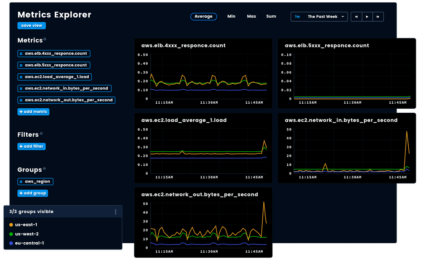
Task: Remove the aws.elb.5xxx_responce.count metric (x icon)
Action: click(x=21, y=66)
